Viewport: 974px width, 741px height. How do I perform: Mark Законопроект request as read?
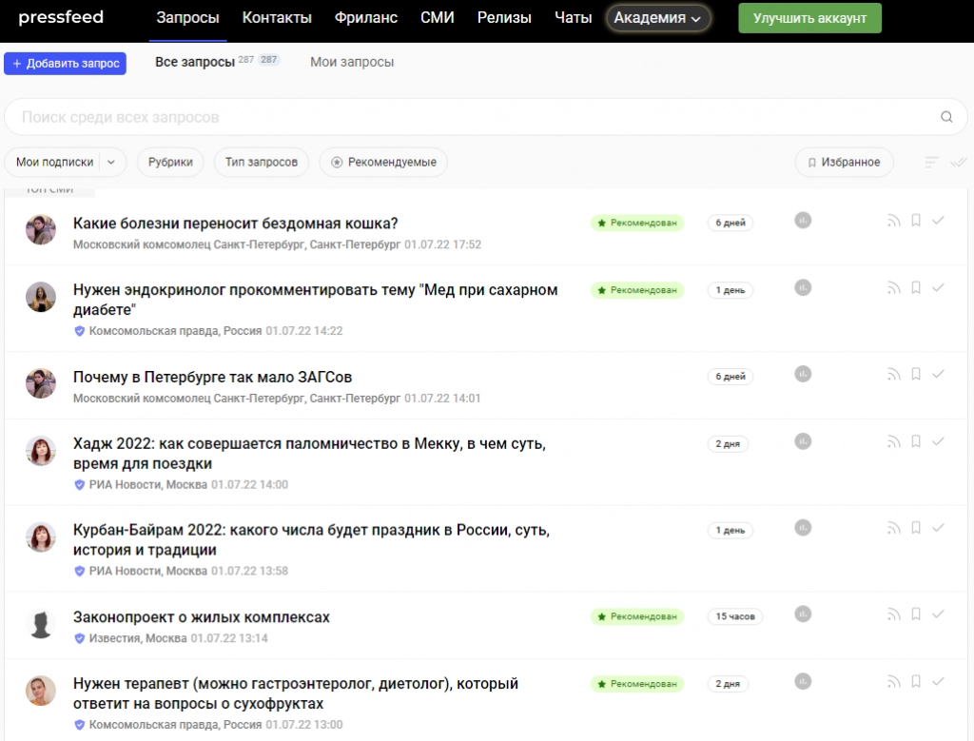[938, 614]
